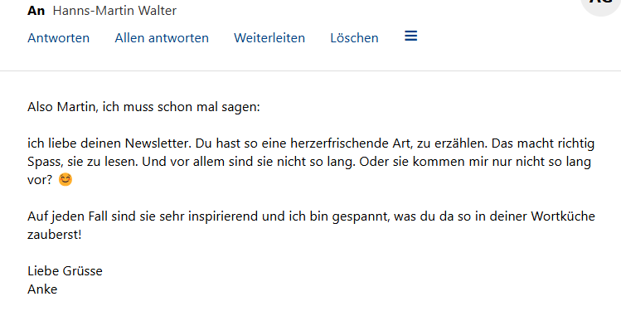This screenshot has width=621, height=311.
Task: Click the sentence starting 'Auf jeden Fall'
Action: (311, 226)
